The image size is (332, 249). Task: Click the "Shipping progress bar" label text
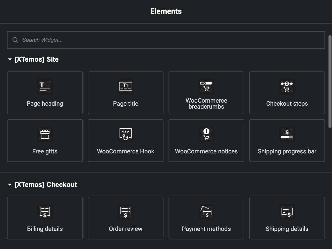tap(287, 151)
